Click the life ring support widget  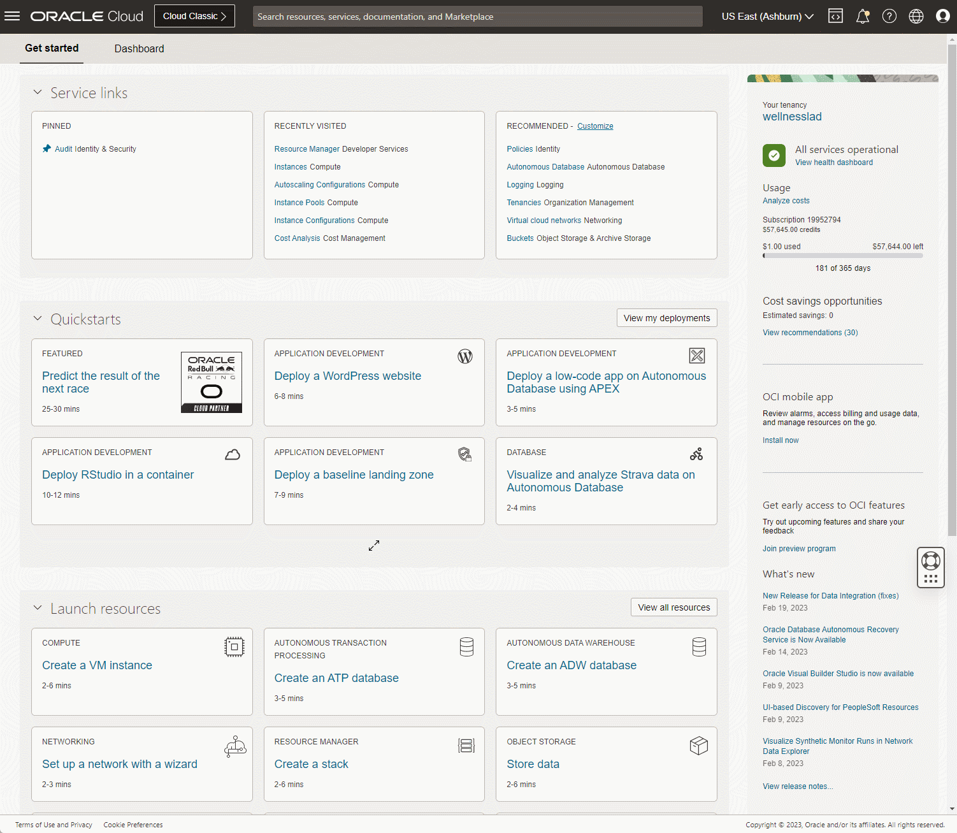point(930,561)
